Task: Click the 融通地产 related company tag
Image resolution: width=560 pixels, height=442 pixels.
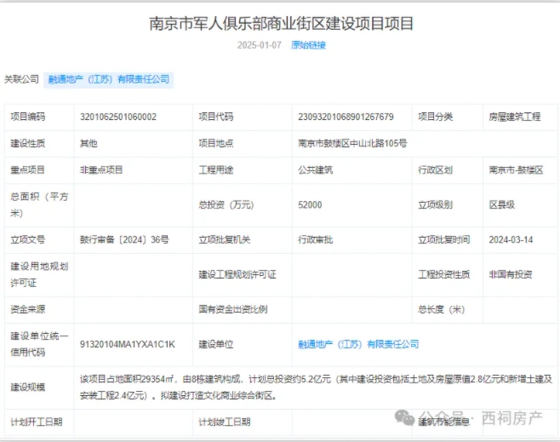Action: (108, 79)
